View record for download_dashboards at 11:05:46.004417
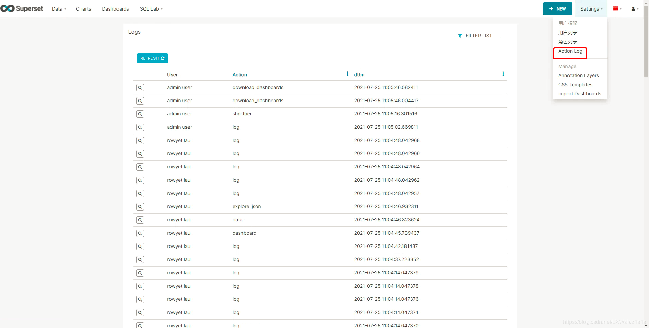649x328 pixels. tap(140, 101)
